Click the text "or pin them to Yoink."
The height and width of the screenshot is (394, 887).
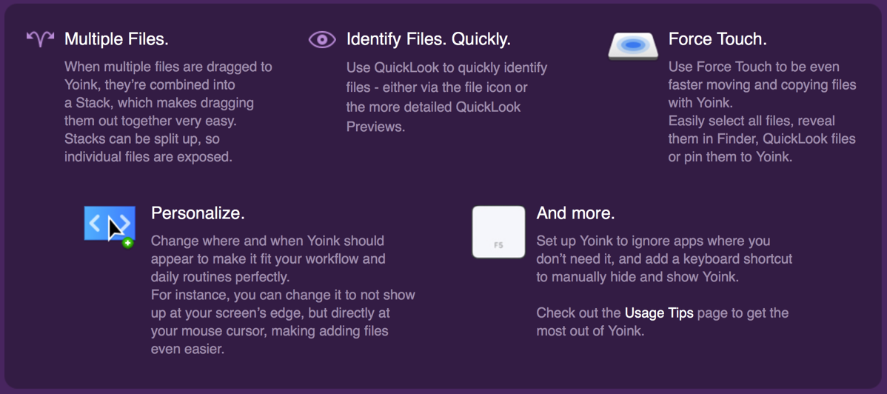pos(730,157)
